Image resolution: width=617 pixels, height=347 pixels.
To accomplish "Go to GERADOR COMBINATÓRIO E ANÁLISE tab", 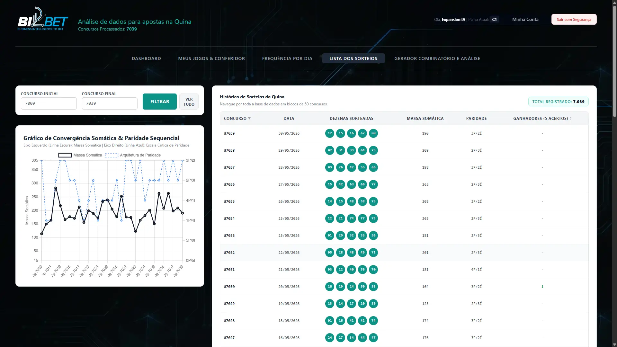I will tap(437, 58).
